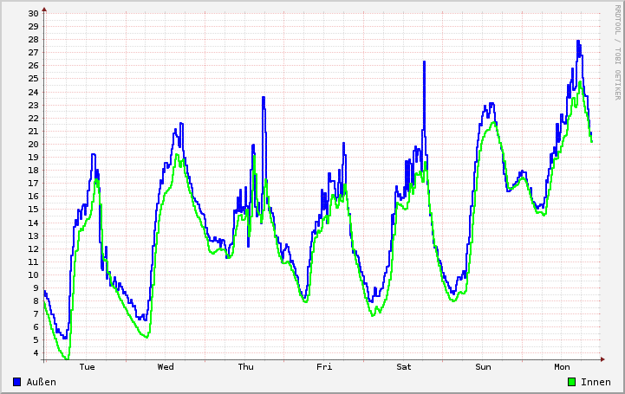
Task: Click the highest blue peak on Monday
Action: tap(578, 42)
